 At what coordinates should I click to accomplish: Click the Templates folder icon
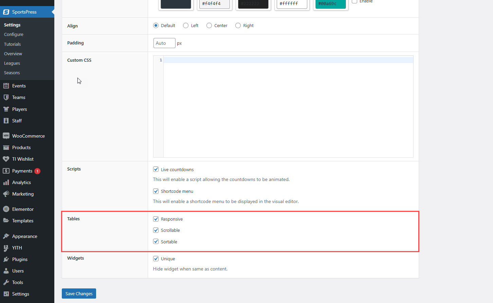click(6, 221)
